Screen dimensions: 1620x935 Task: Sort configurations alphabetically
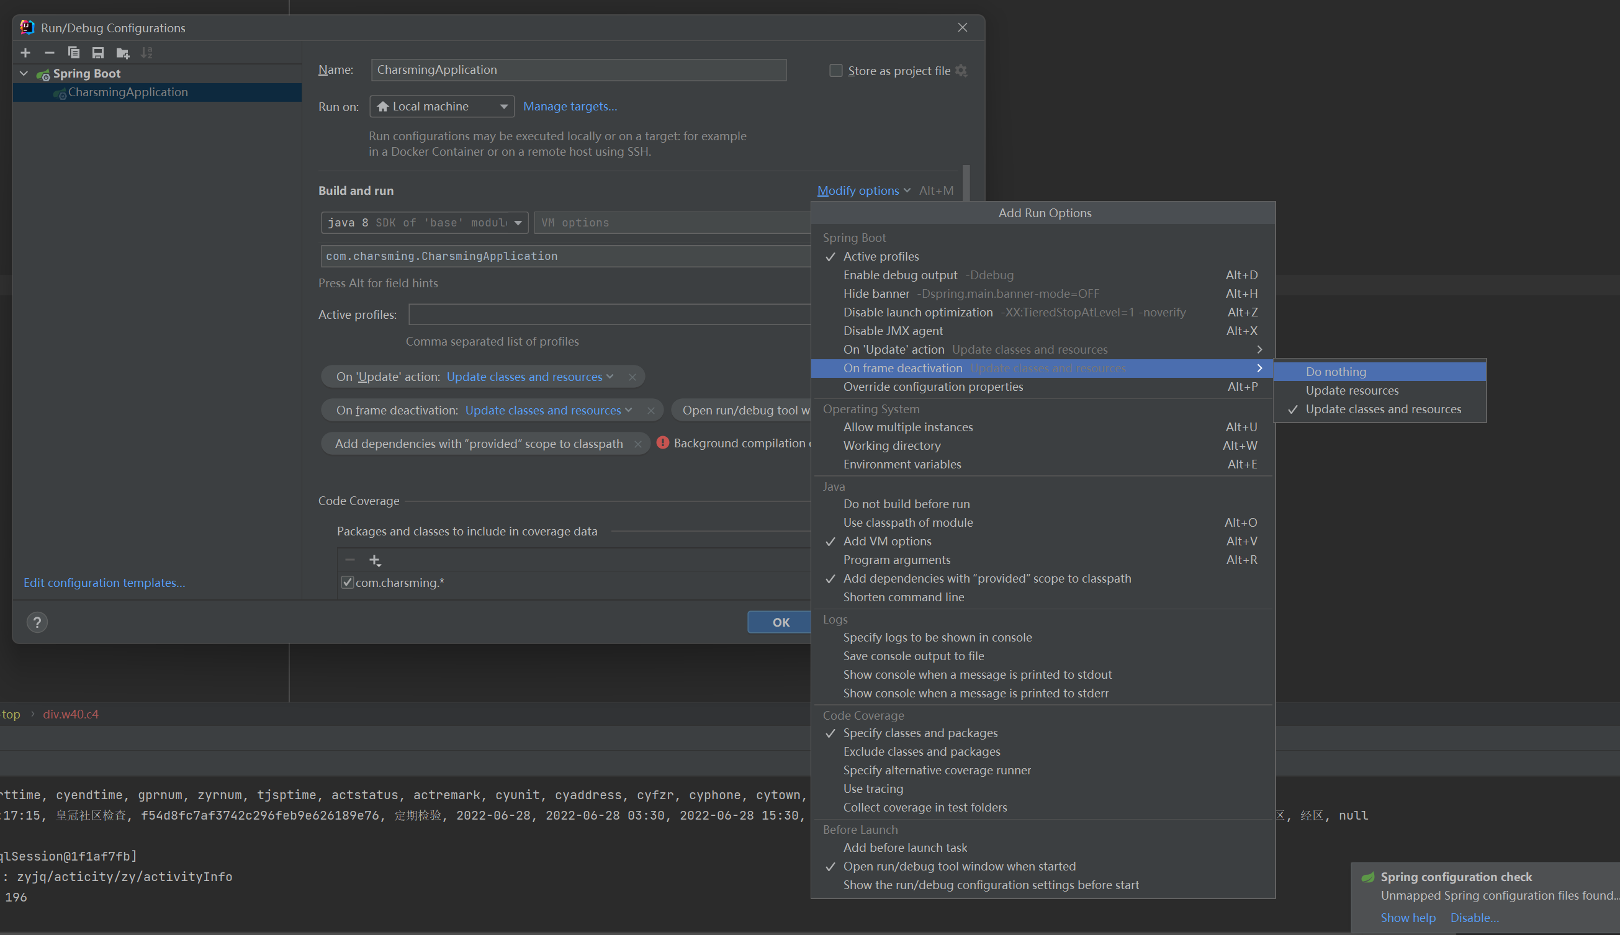(x=147, y=53)
